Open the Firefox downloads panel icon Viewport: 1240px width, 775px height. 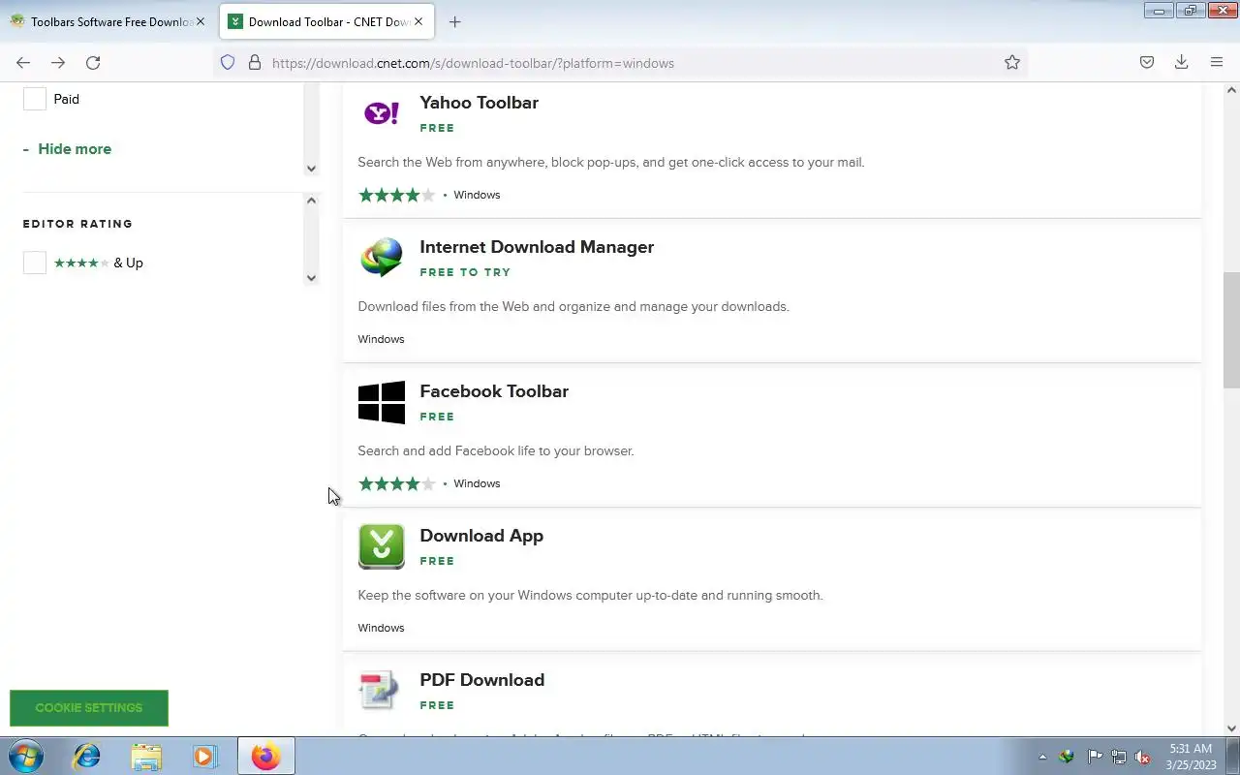tap(1182, 63)
